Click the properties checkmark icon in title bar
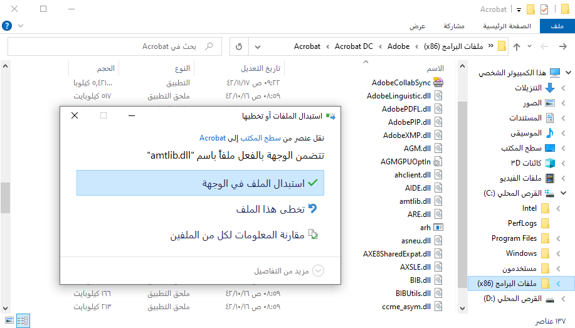This screenshot has height=328, width=575. click(544, 9)
